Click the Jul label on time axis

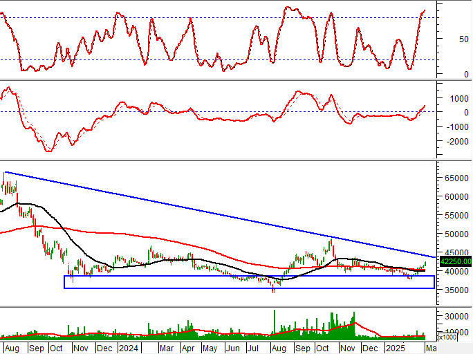tap(252, 348)
